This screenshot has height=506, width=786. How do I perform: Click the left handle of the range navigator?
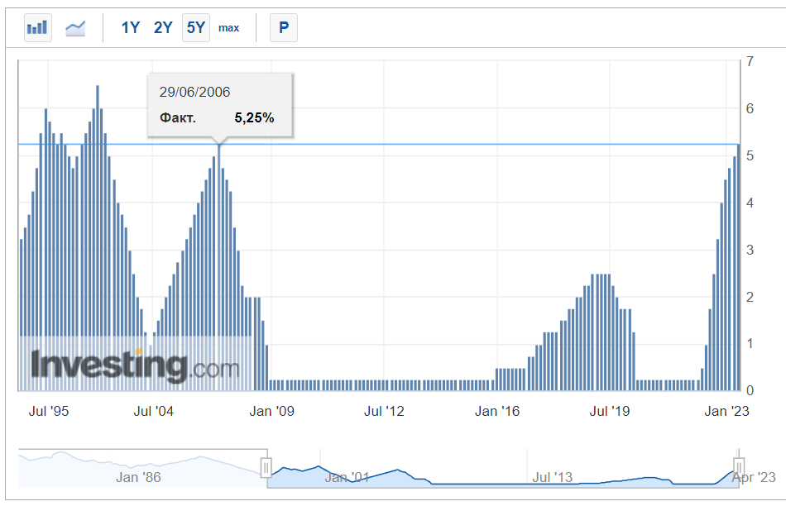click(x=266, y=468)
